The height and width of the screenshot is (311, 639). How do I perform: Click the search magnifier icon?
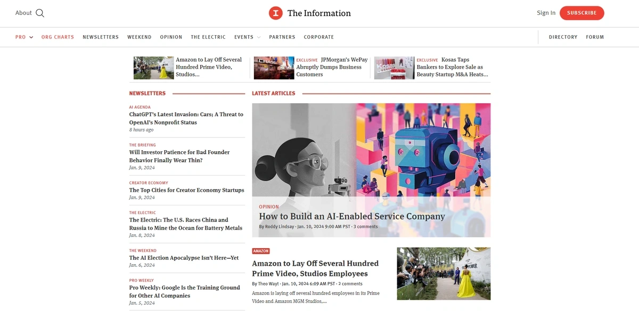(x=39, y=12)
